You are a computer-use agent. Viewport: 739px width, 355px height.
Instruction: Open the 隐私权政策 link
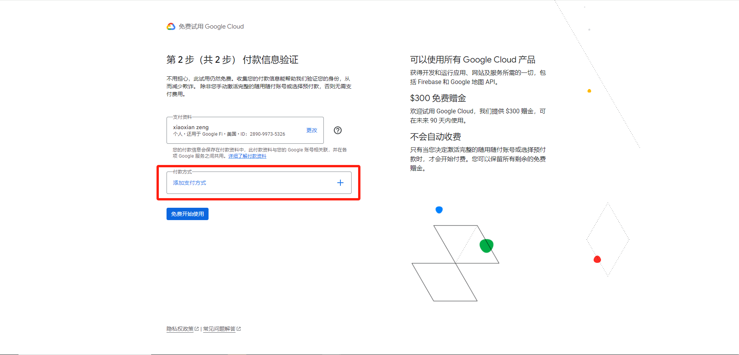tap(180, 329)
